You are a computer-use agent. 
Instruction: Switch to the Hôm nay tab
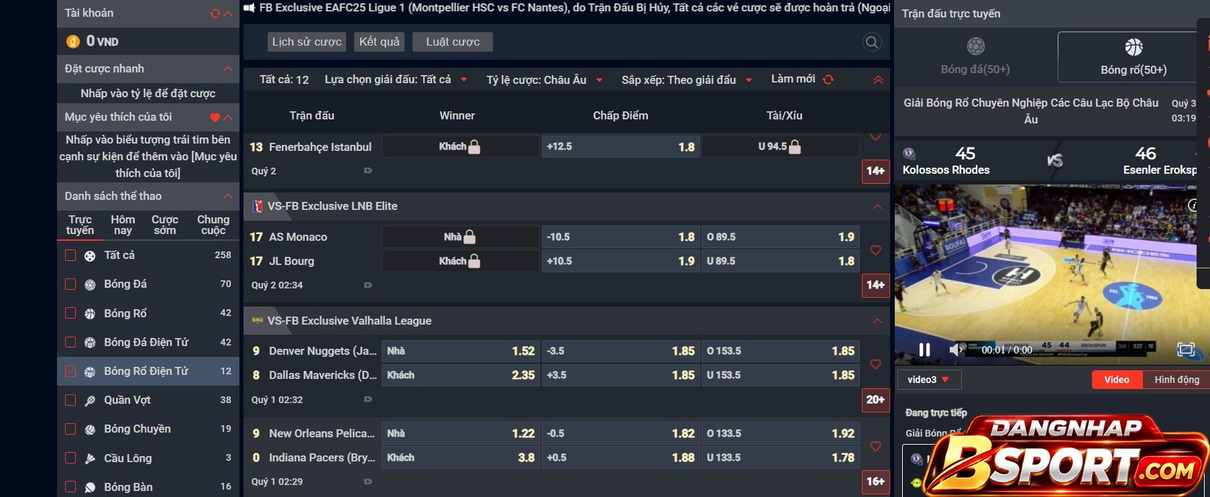tap(123, 225)
